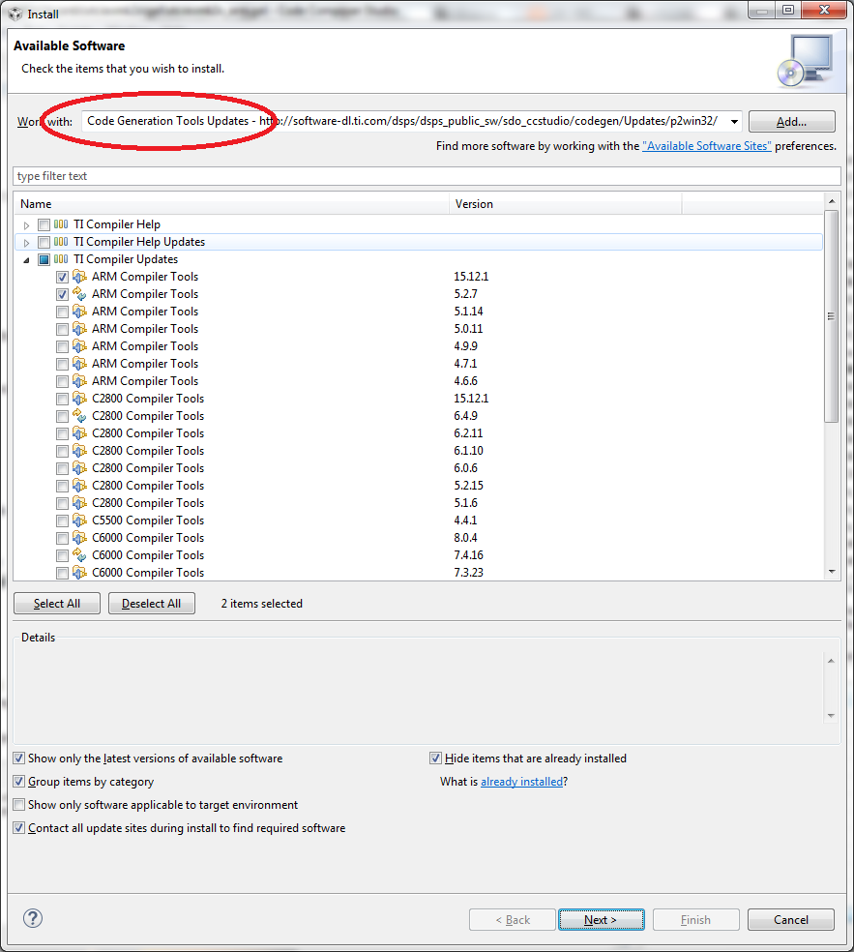Viewport: 854px width, 952px height.
Task: Click the ARM Compiler Tools 4.7.1 feature icon
Action: coord(79,364)
